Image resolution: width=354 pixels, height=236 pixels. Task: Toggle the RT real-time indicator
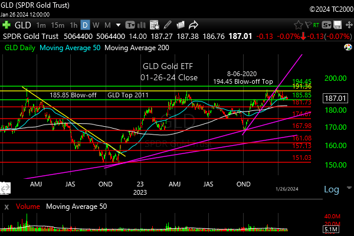coord(316,25)
